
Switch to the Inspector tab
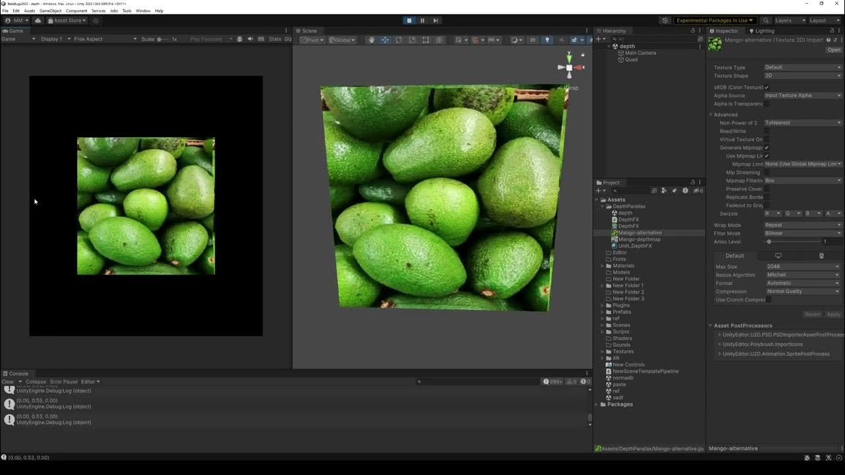click(x=724, y=31)
